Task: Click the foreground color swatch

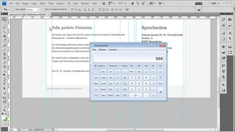Action: pyautogui.click(x=3, y=118)
